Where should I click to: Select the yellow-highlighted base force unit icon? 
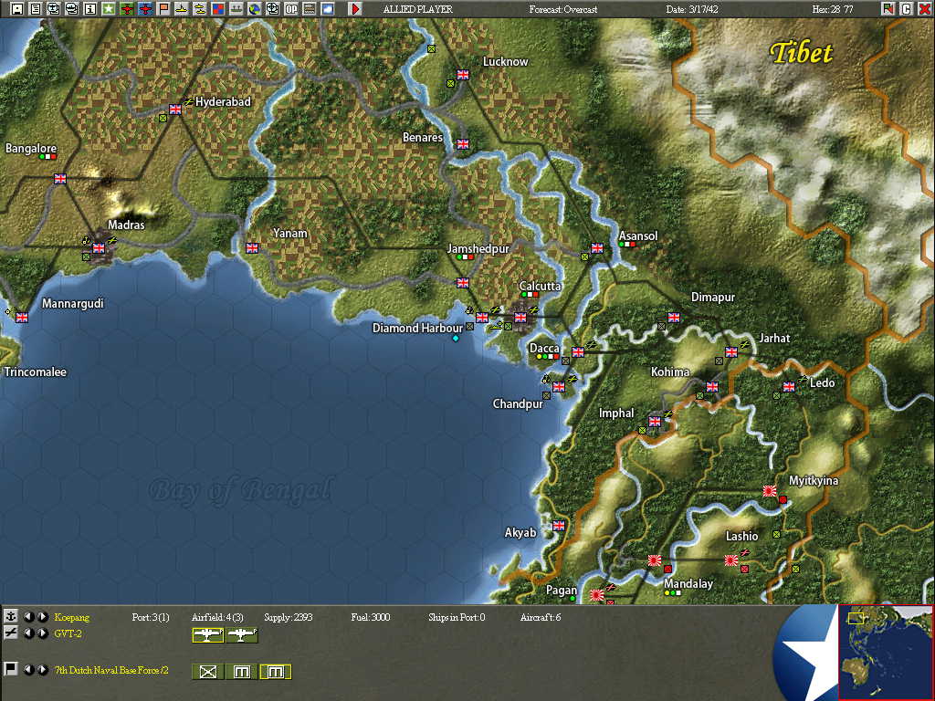click(276, 672)
